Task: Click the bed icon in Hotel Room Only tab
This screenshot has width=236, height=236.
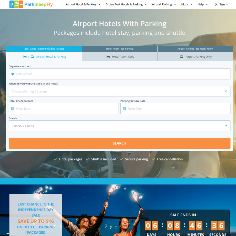Action: [x=108, y=57]
